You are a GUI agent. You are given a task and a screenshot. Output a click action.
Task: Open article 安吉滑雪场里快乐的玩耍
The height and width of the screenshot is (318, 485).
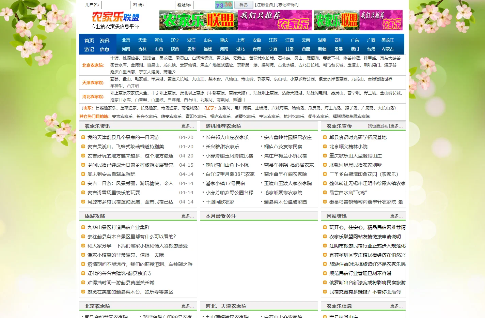coord(114,193)
